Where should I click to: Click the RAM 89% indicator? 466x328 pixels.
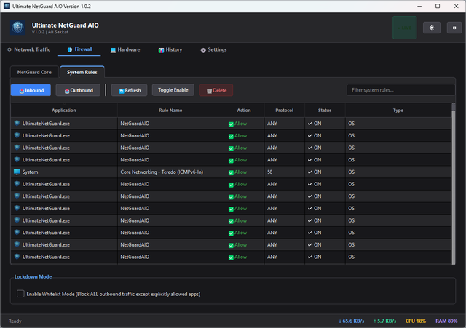(446, 321)
